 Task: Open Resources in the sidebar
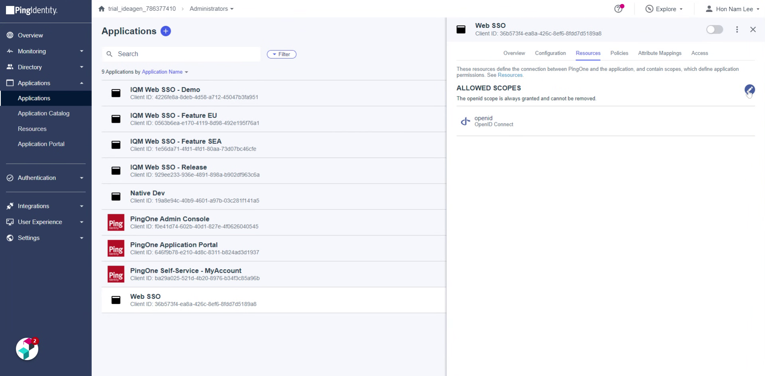tap(32, 129)
